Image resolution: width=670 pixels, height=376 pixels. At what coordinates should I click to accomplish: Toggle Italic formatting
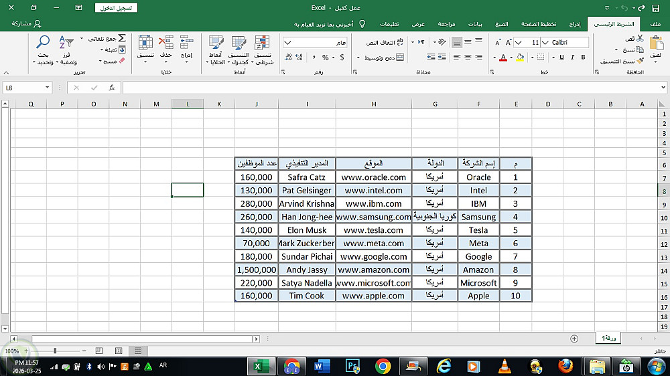pyautogui.click(x=572, y=57)
